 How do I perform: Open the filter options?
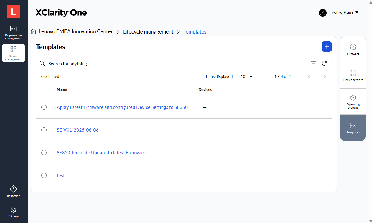[313, 63]
